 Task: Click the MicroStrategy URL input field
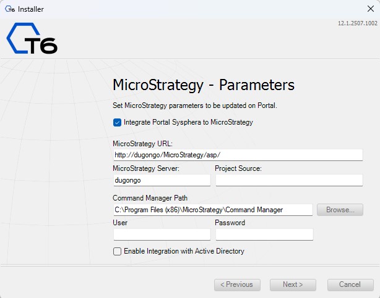click(238, 155)
